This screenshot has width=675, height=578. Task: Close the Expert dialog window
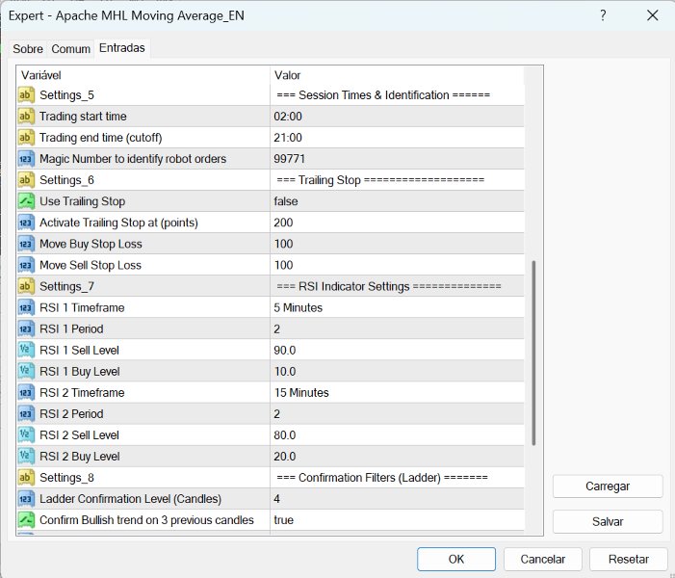pyautogui.click(x=653, y=16)
